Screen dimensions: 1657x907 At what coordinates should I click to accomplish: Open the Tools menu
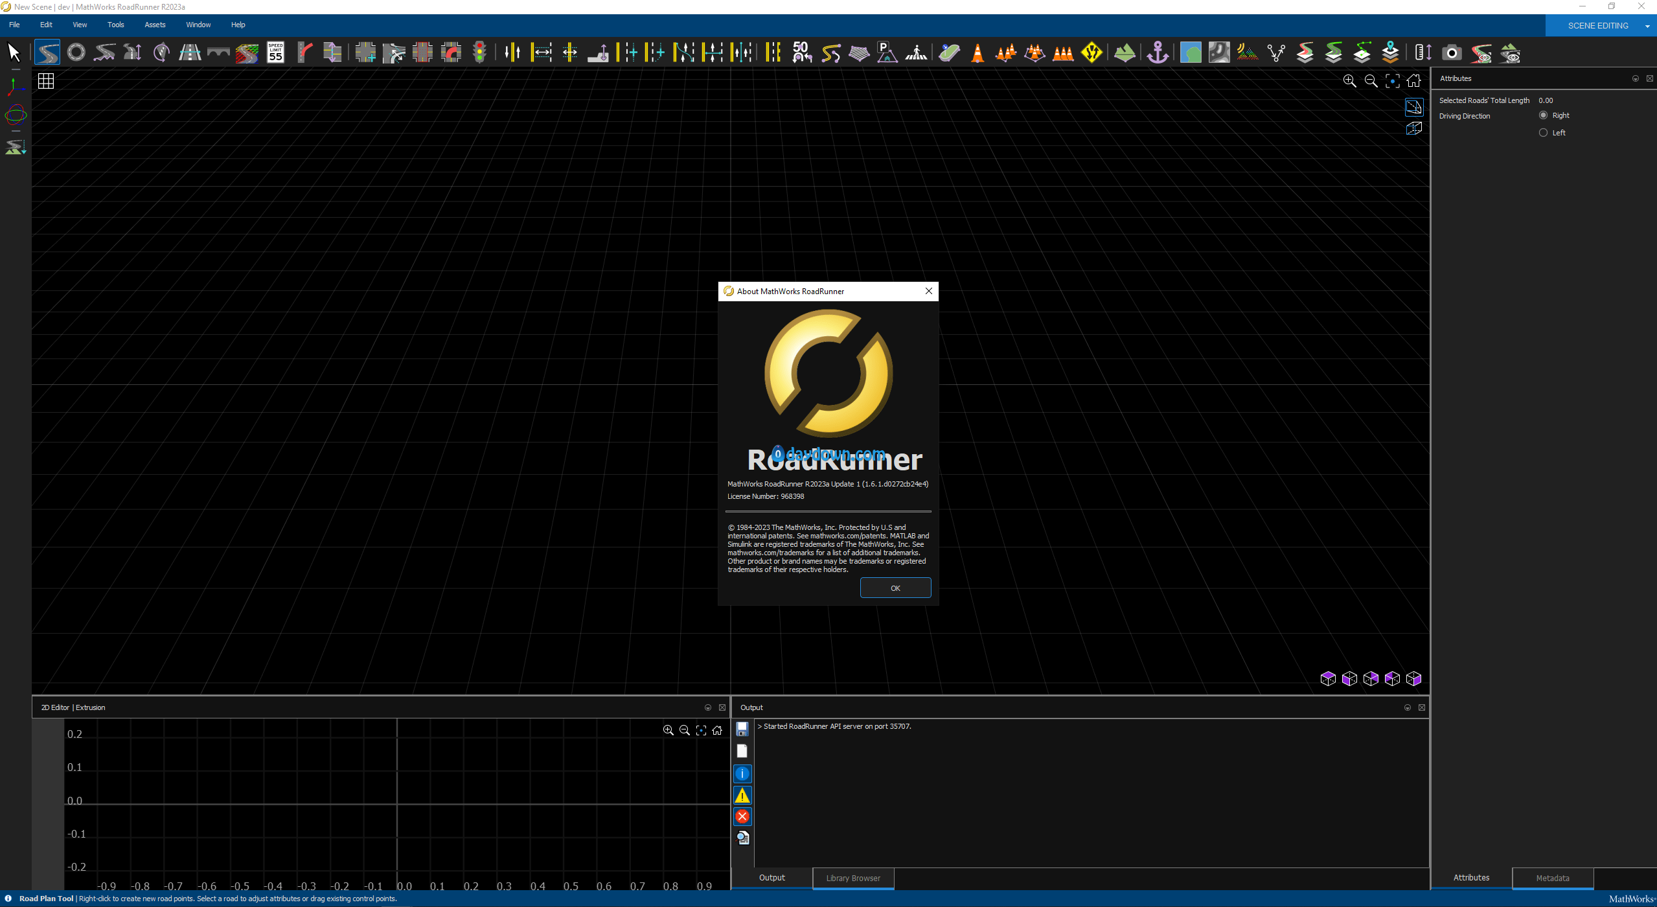point(116,25)
